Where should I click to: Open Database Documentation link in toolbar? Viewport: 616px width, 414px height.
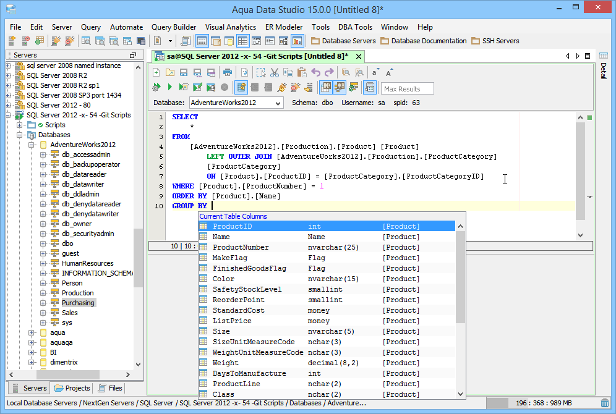[424, 41]
